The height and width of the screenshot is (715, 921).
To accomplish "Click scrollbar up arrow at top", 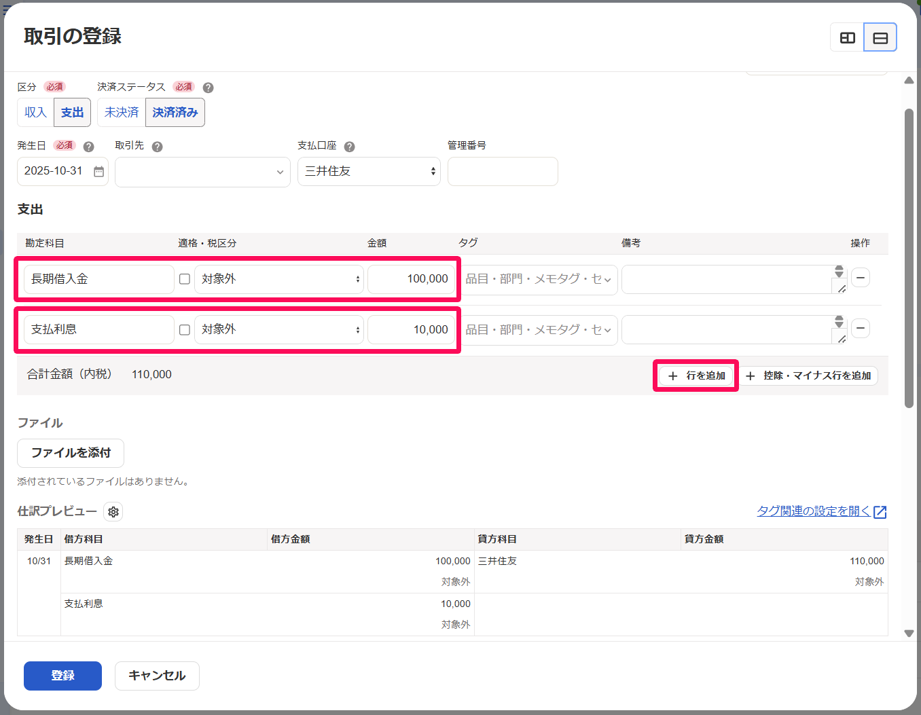I will pyautogui.click(x=909, y=80).
